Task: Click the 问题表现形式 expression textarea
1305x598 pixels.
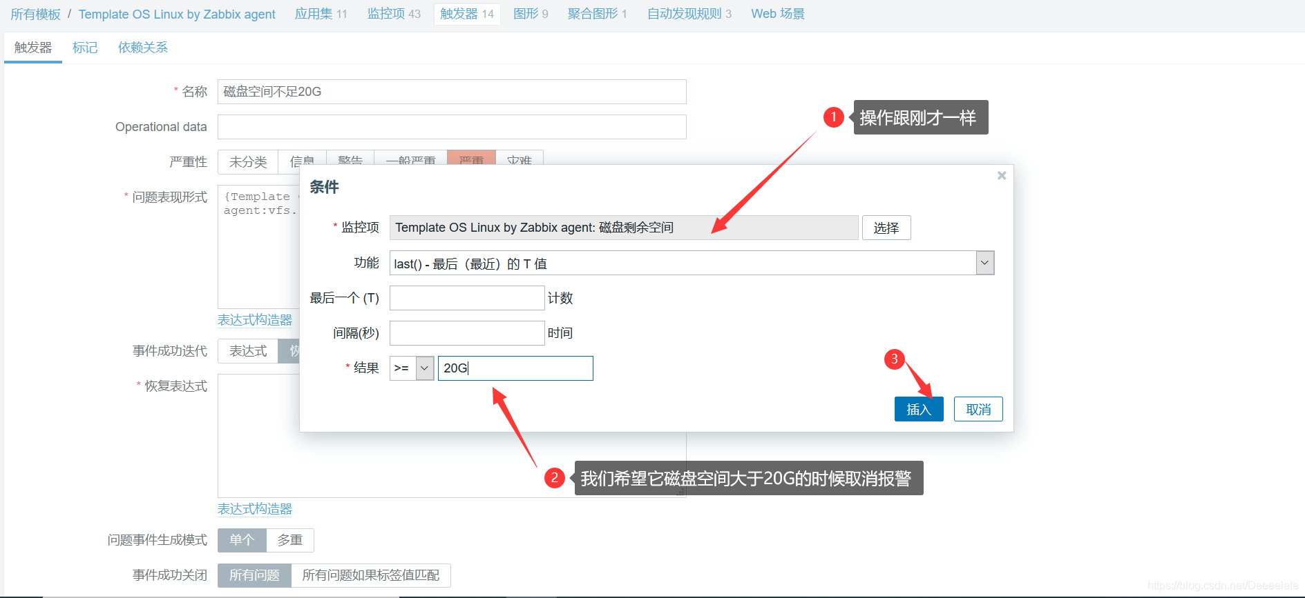Action: click(258, 247)
